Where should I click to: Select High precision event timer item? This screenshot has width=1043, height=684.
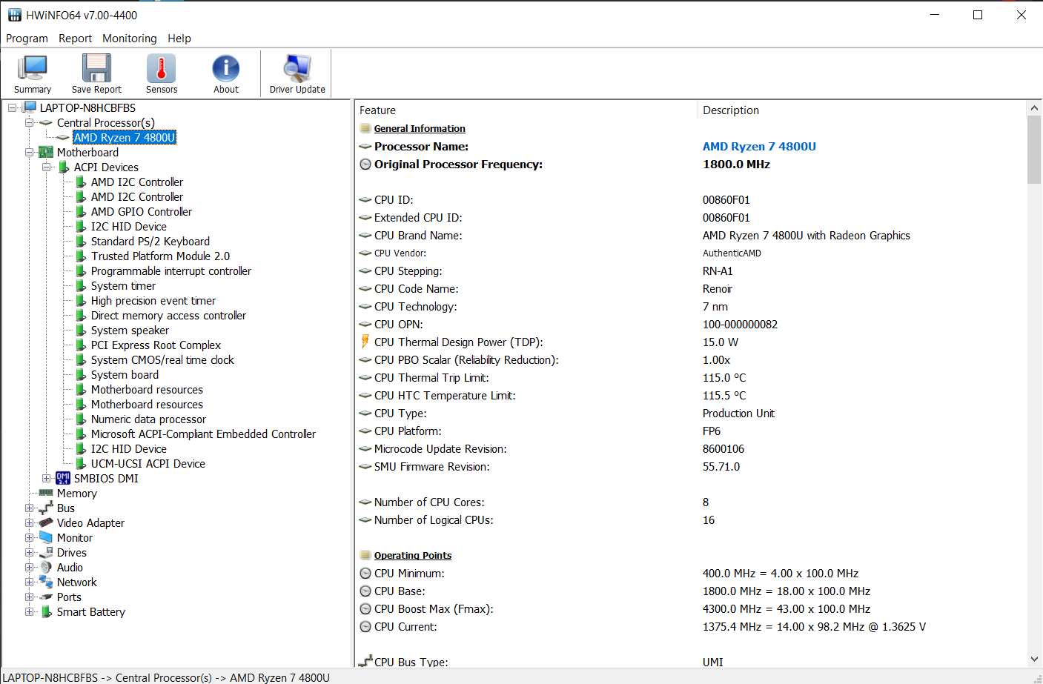[x=153, y=301]
